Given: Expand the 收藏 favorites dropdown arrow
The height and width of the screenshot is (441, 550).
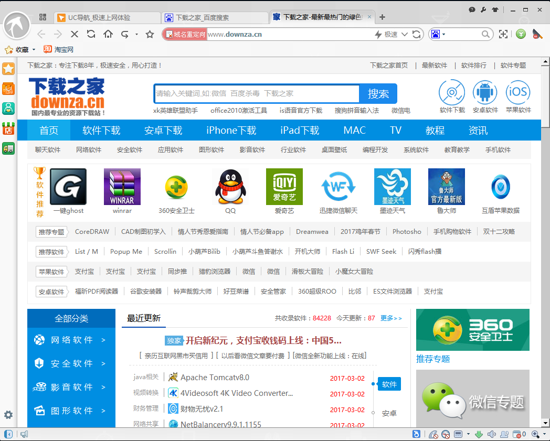Looking at the screenshot, I should click(x=34, y=50).
